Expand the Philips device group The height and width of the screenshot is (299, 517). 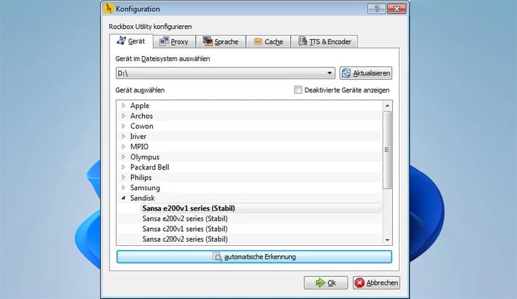[x=123, y=177]
